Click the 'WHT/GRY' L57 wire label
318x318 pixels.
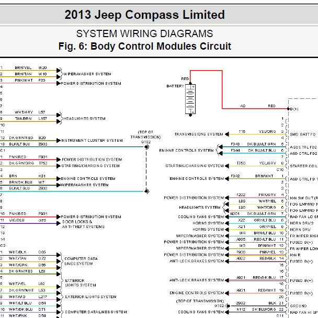click(x=24, y=112)
